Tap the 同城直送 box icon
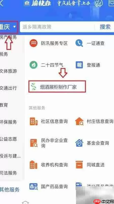The image size is (114, 204). click(79, 165)
